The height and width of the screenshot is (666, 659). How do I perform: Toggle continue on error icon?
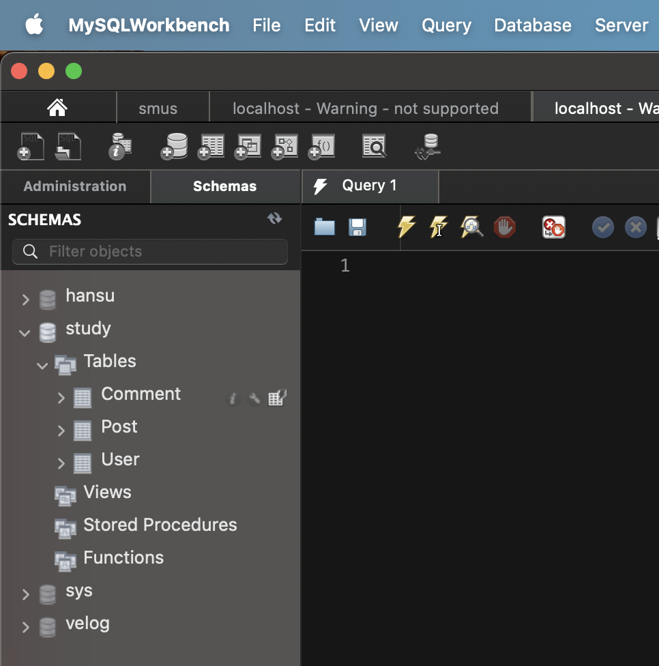point(554,227)
